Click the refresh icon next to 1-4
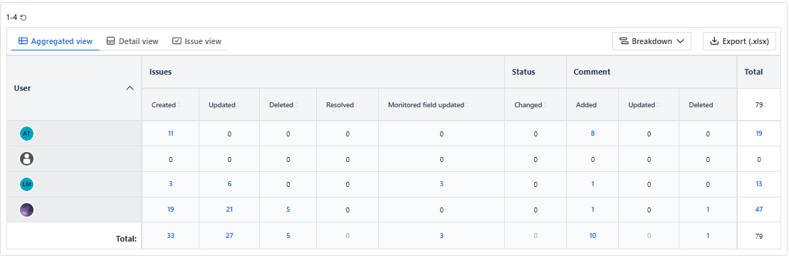The height and width of the screenshot is (260, 789). (x=23, y=17)
